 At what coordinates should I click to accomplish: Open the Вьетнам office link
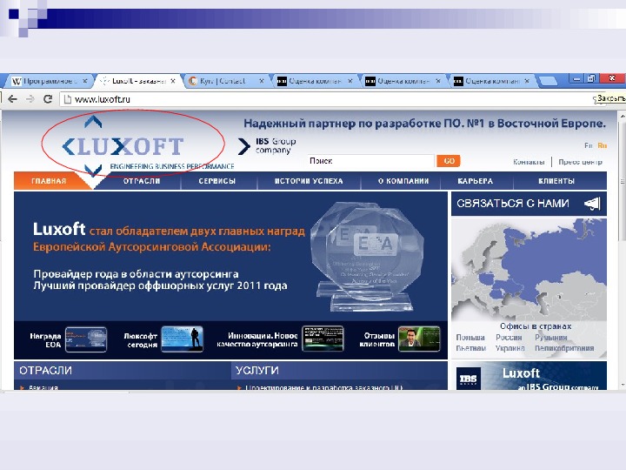471,348
